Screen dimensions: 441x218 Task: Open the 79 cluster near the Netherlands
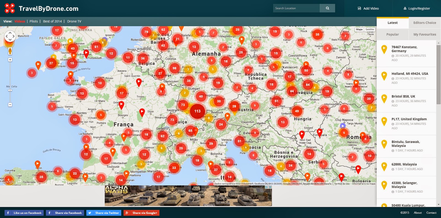146,32
